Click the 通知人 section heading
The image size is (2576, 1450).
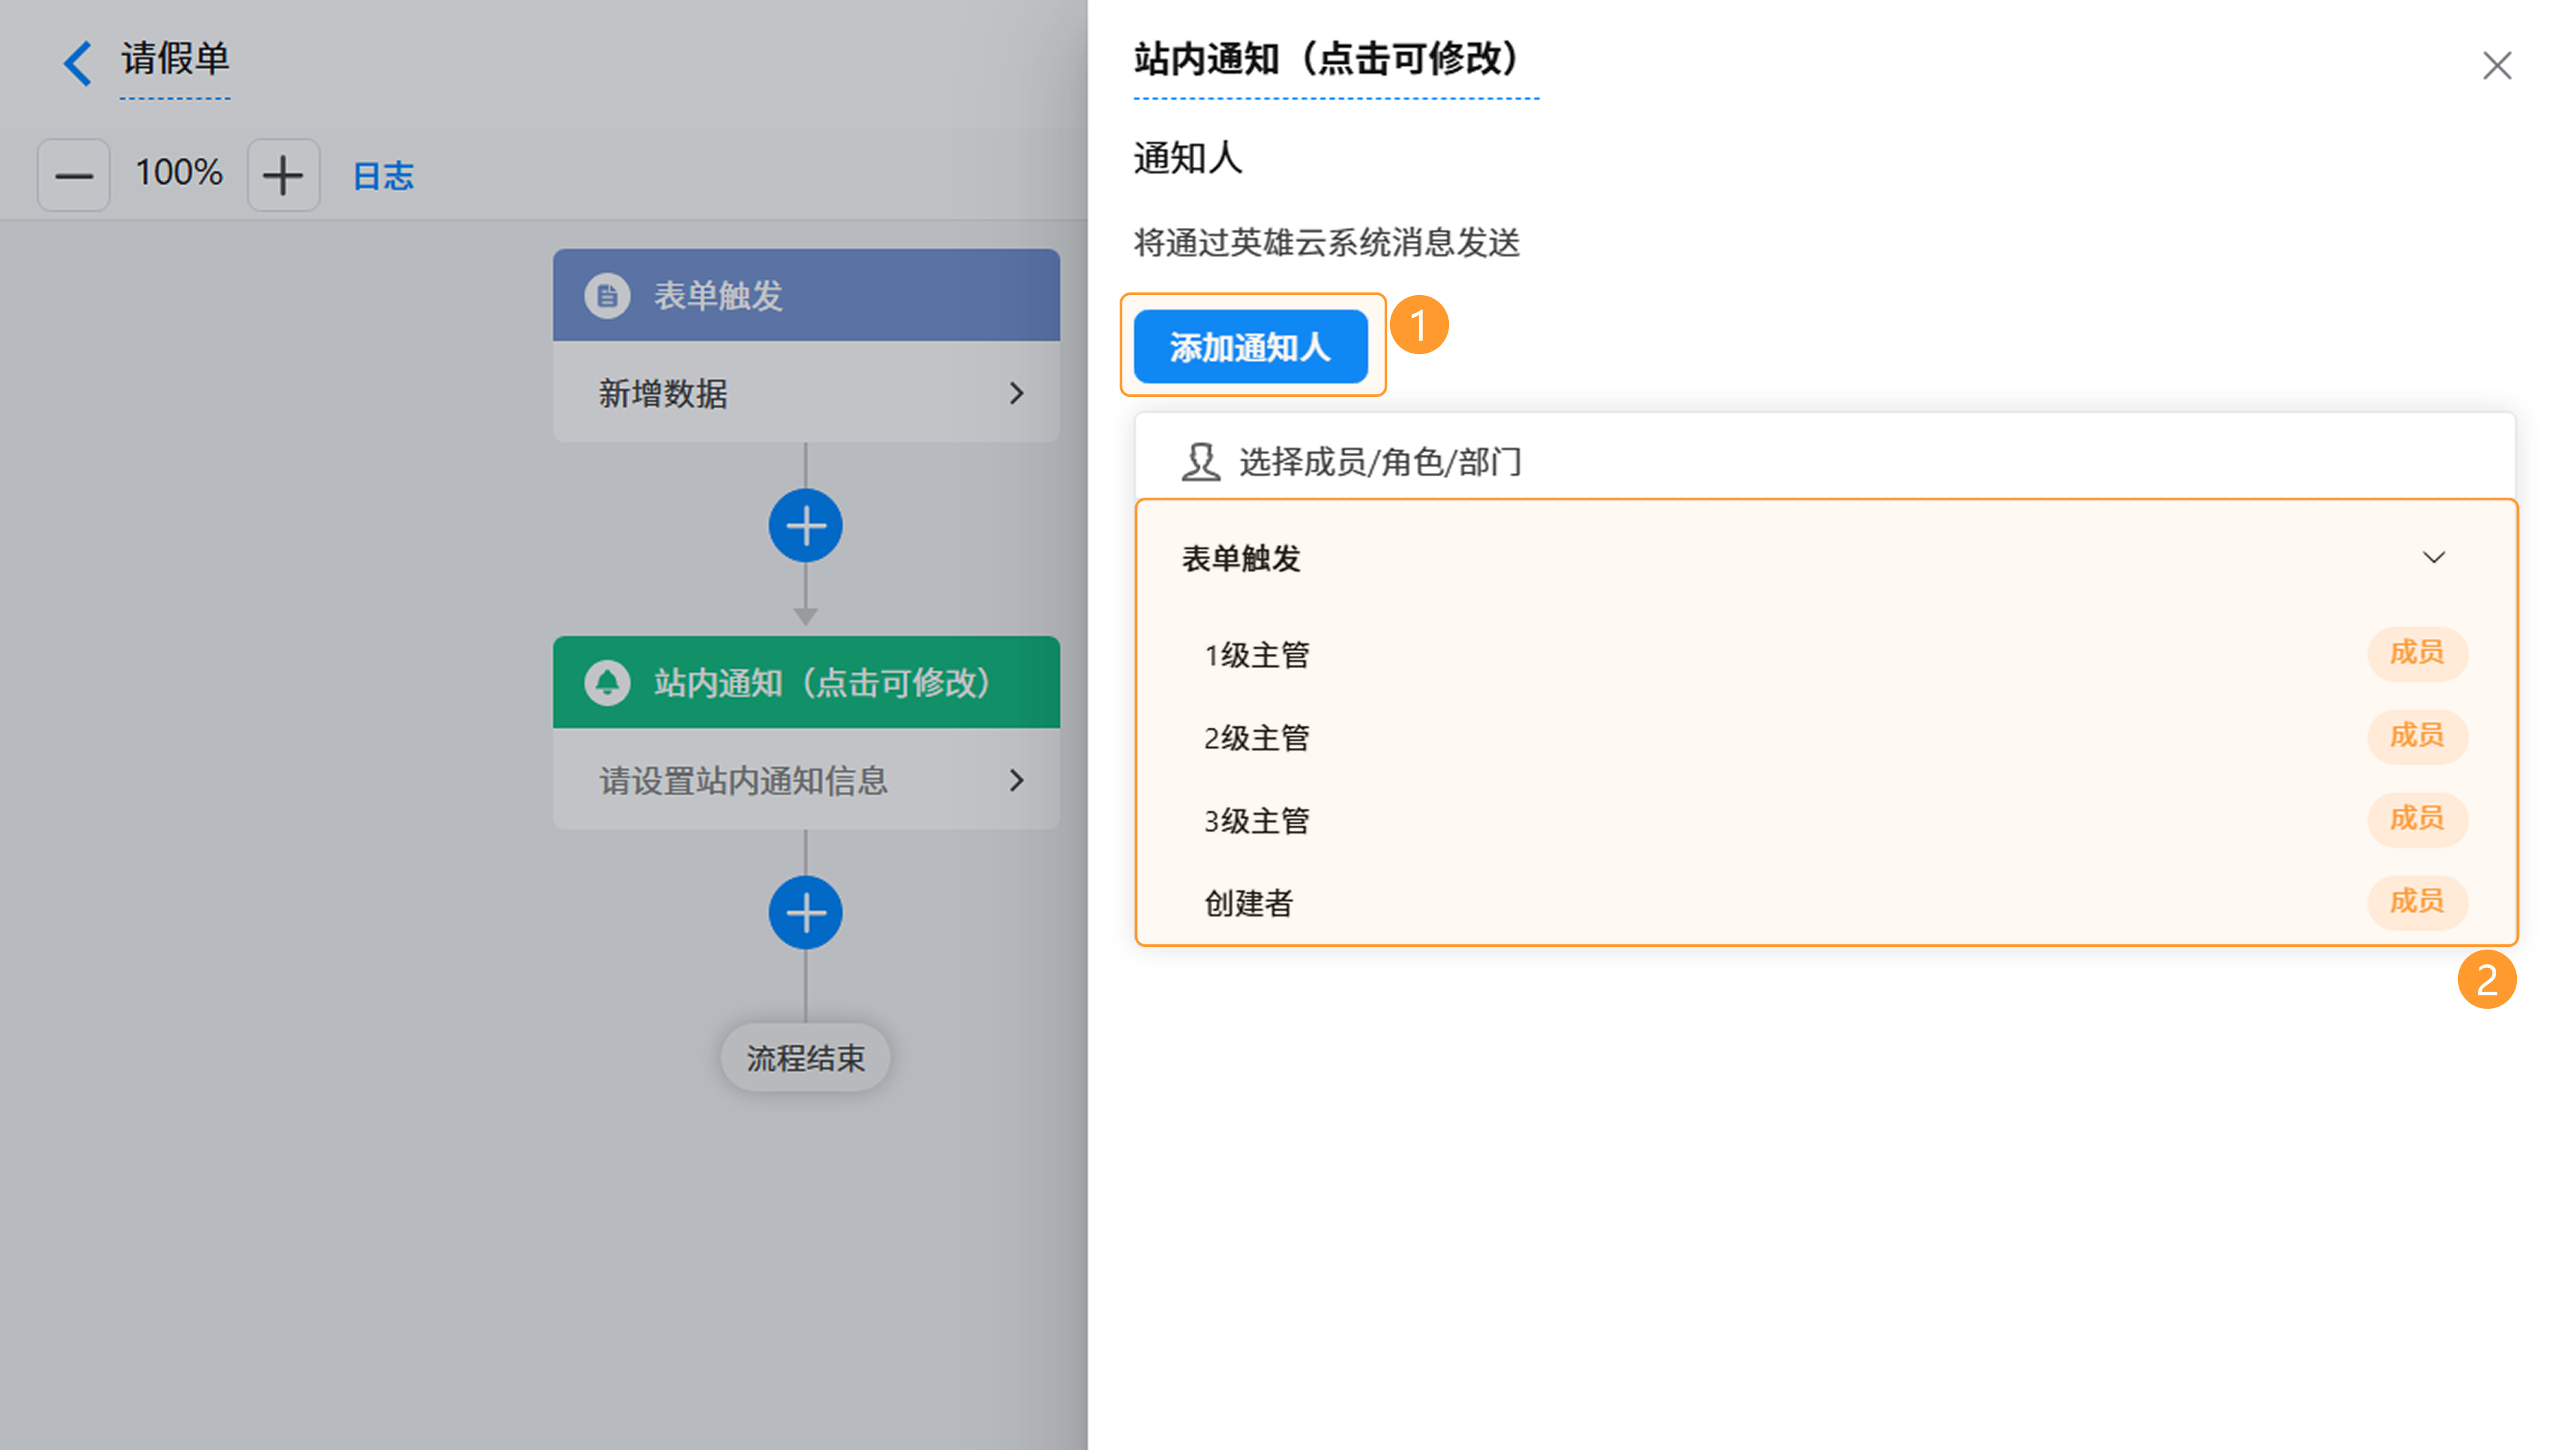tap(1188, 158)
